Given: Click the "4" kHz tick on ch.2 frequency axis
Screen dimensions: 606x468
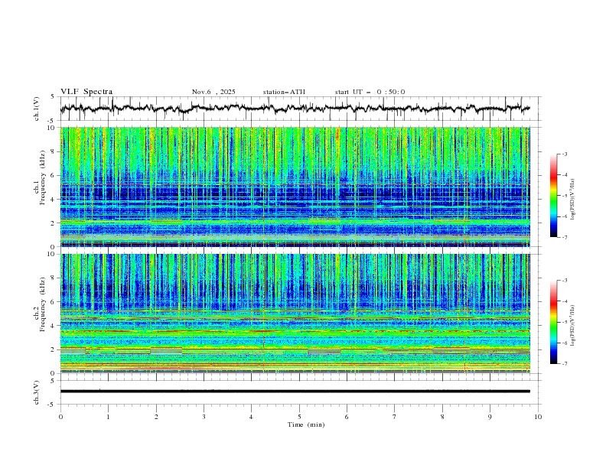Looking at the screenshot, I should 53,326.
